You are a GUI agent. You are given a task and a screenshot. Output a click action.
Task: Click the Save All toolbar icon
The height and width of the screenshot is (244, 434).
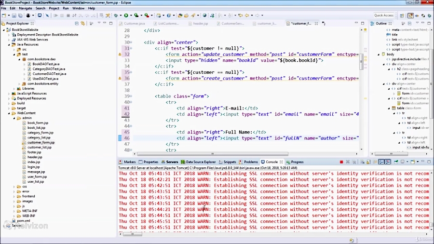[x=20, y=15]
